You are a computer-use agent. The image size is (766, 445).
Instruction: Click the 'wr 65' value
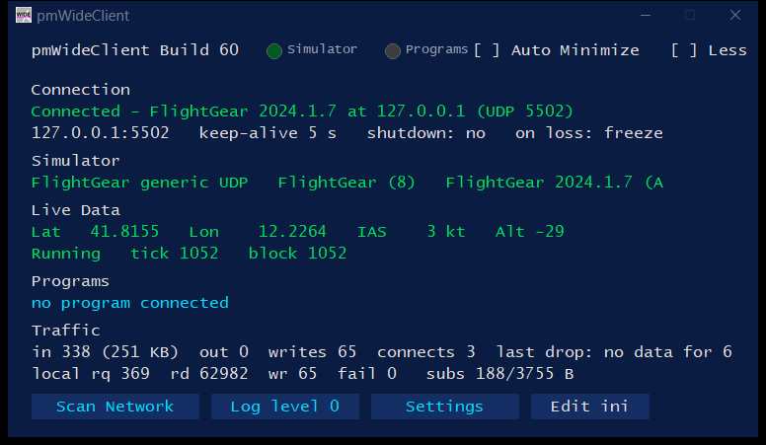click(x=292, y=374)
